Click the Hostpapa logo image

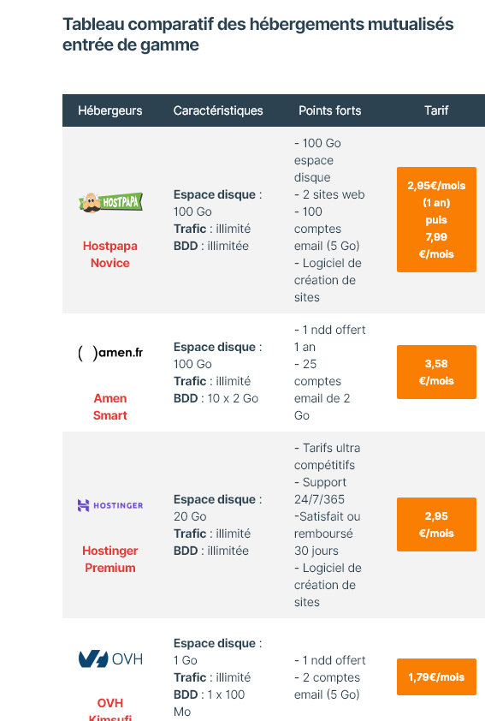coord(110,203)
